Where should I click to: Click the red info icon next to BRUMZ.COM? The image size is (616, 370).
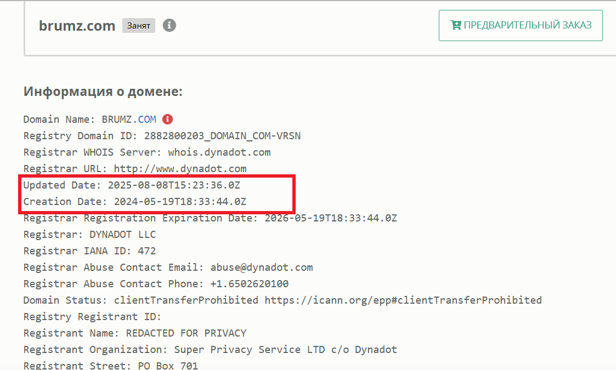point(168,119)
